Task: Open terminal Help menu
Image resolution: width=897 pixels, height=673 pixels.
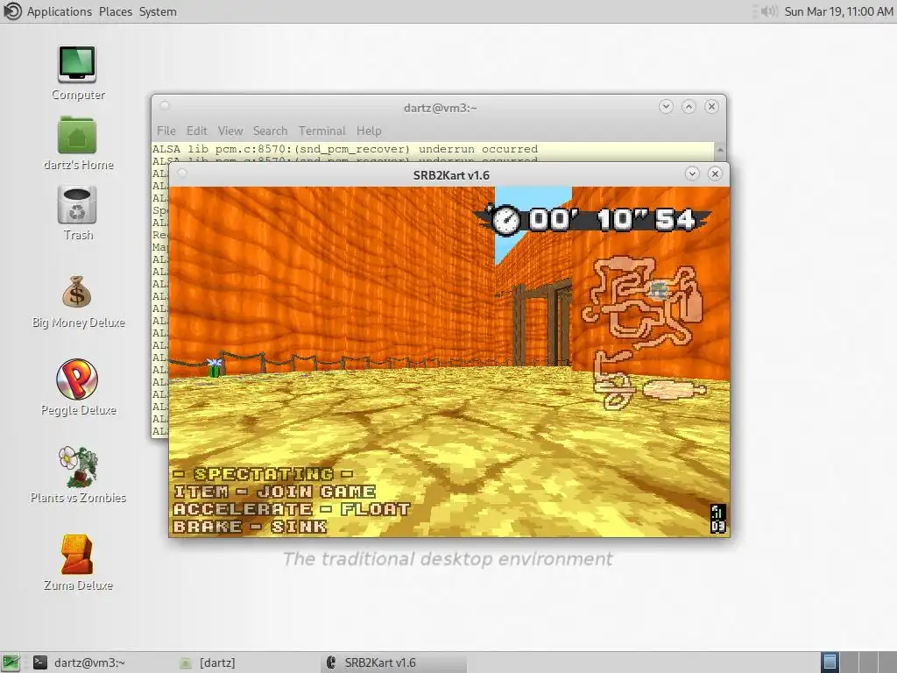Action: coord(369,131)
